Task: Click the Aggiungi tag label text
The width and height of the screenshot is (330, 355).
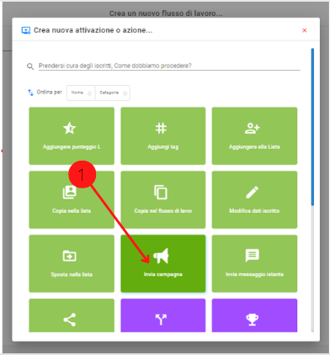Action: pos(163,147)
